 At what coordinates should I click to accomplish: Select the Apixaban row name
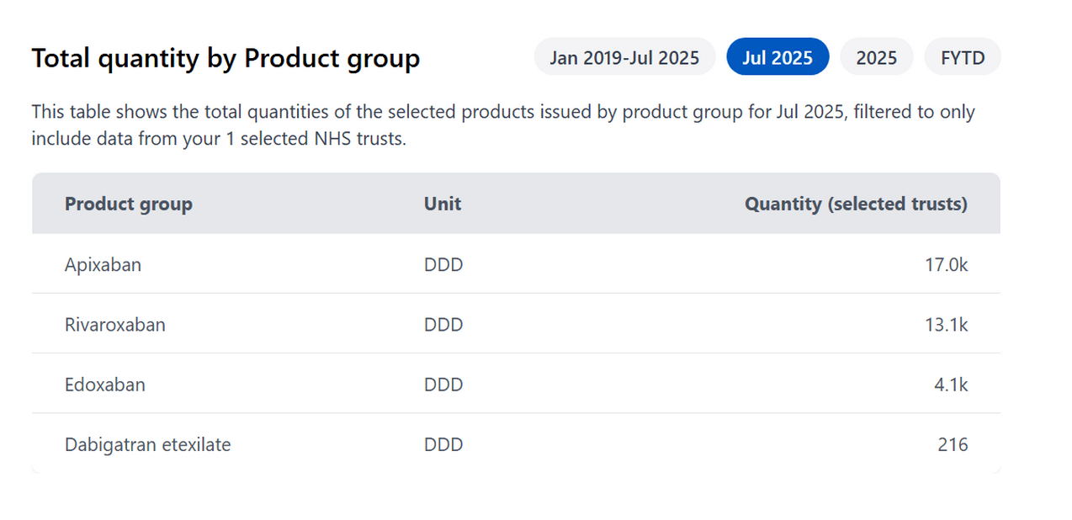(x=103, y=264)
